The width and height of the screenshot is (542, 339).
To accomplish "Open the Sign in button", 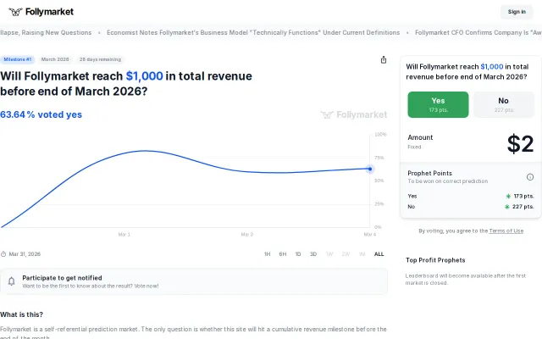I will click(x=517, y=12).
